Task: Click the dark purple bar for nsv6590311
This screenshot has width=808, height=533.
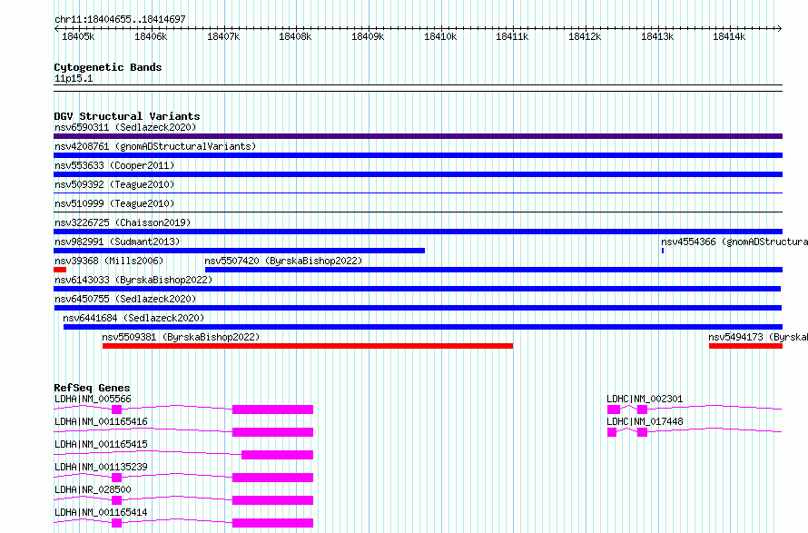Action: pyautogui.click(x=418, y=136)
